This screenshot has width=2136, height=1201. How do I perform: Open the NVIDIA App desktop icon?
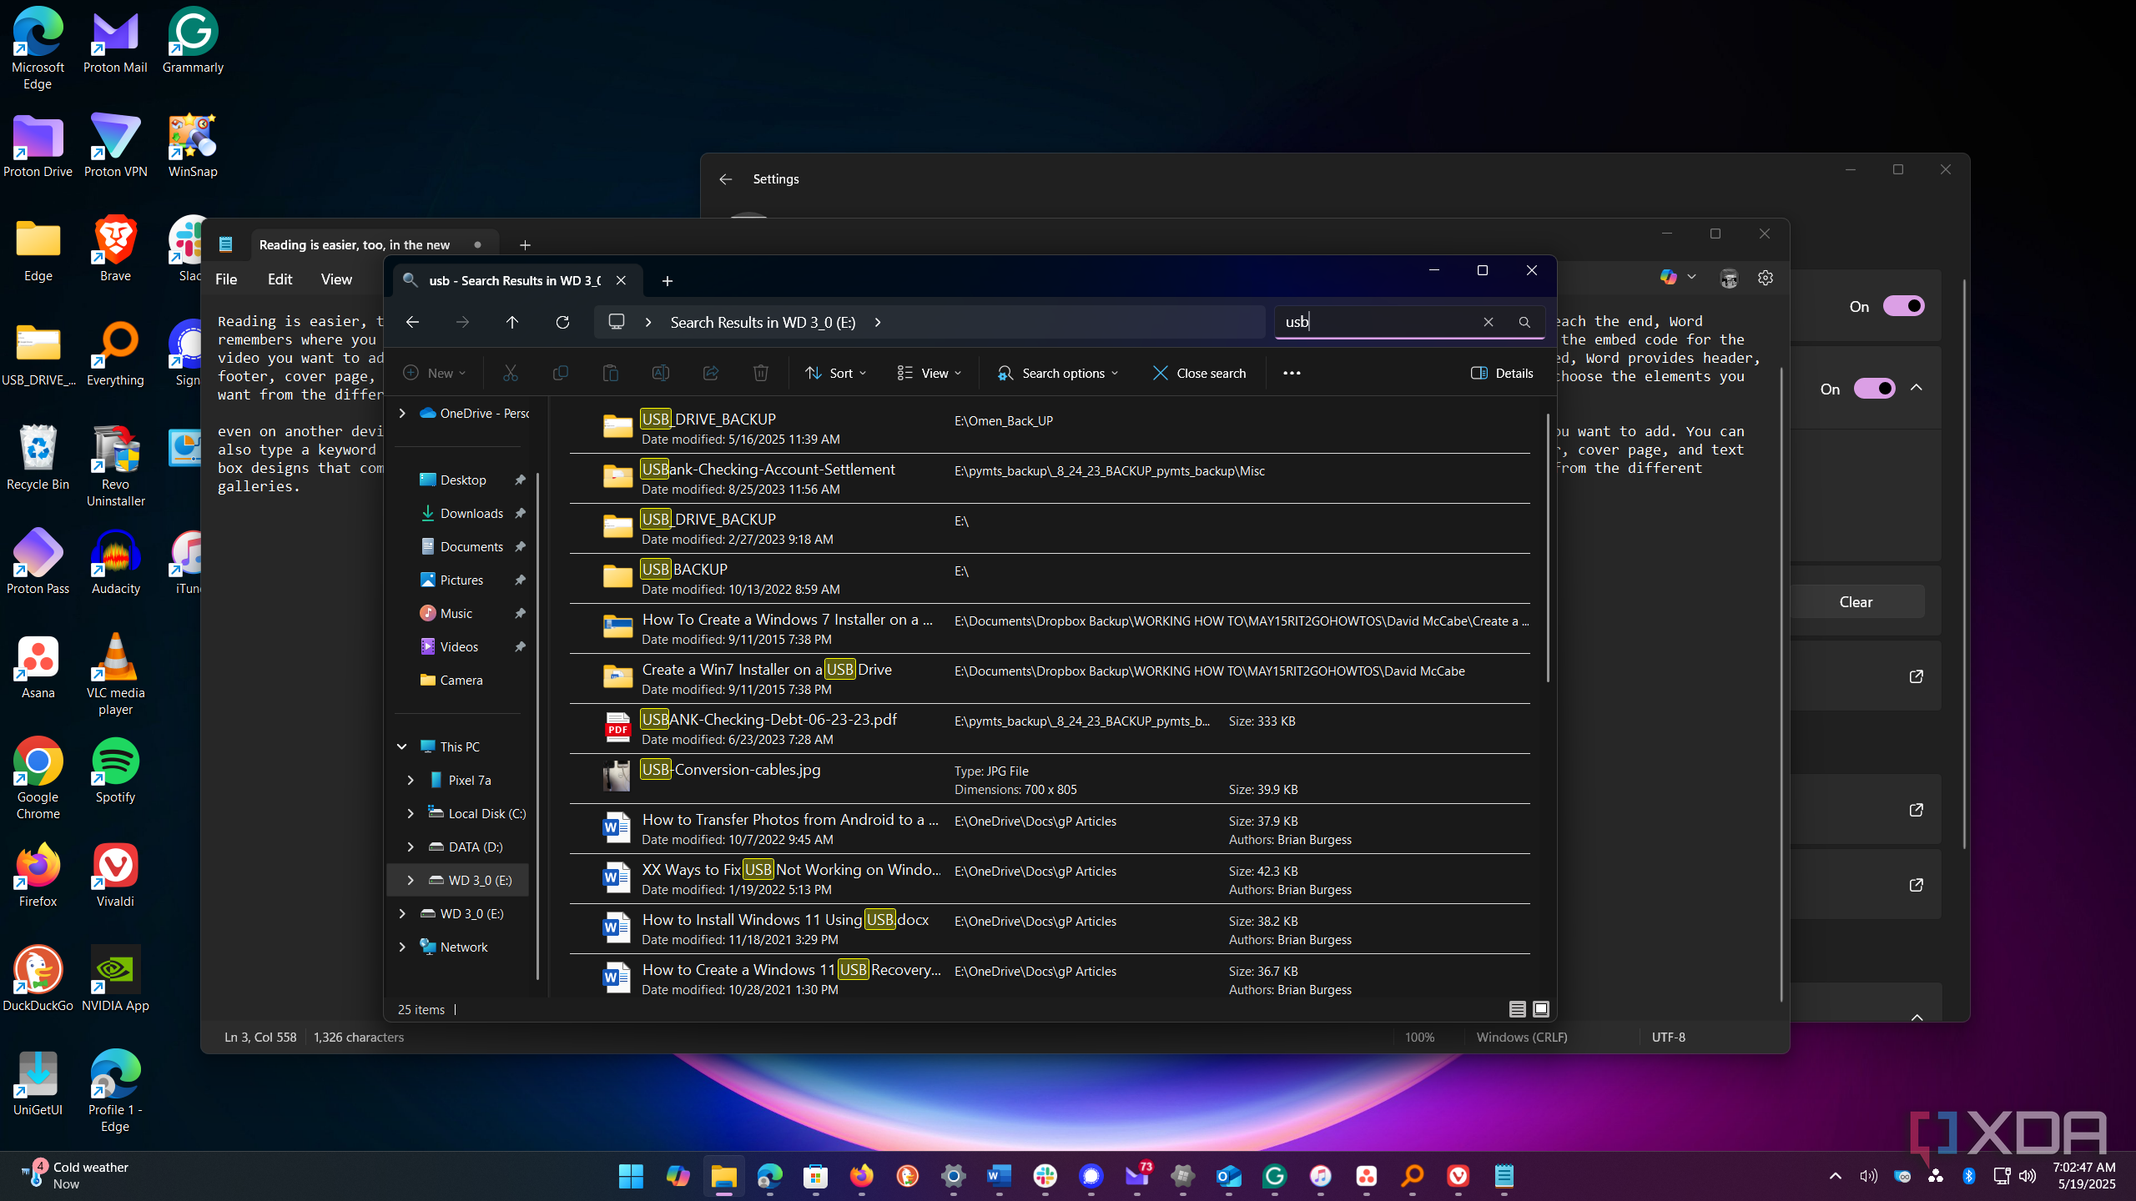[115, 979]
